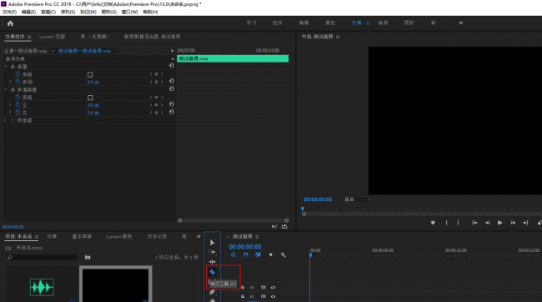Reset the 音量 effect parameters

[x=172, y=66]
